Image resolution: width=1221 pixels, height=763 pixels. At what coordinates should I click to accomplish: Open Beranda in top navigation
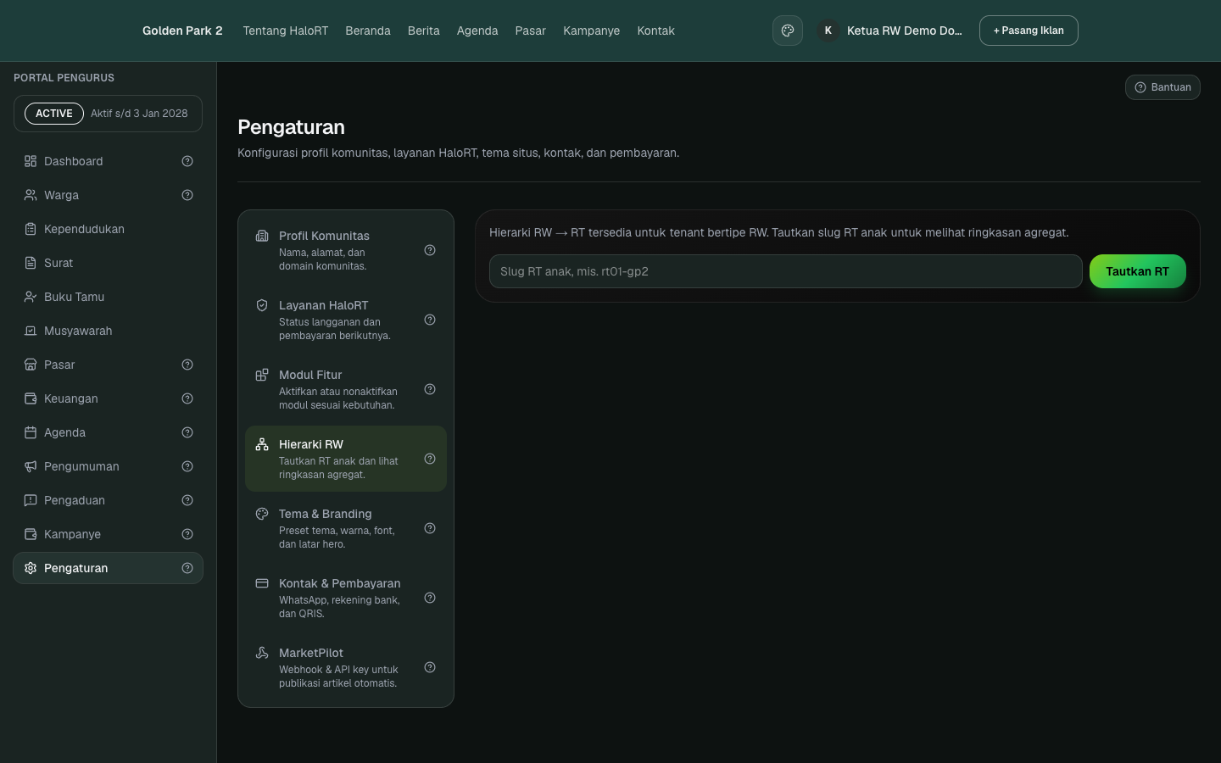tap(368, 31)
